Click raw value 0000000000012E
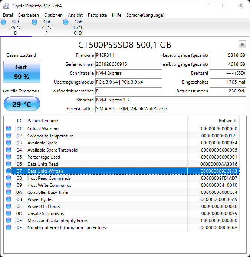Screen dimensions: 250x257 (x=219, y=136)
